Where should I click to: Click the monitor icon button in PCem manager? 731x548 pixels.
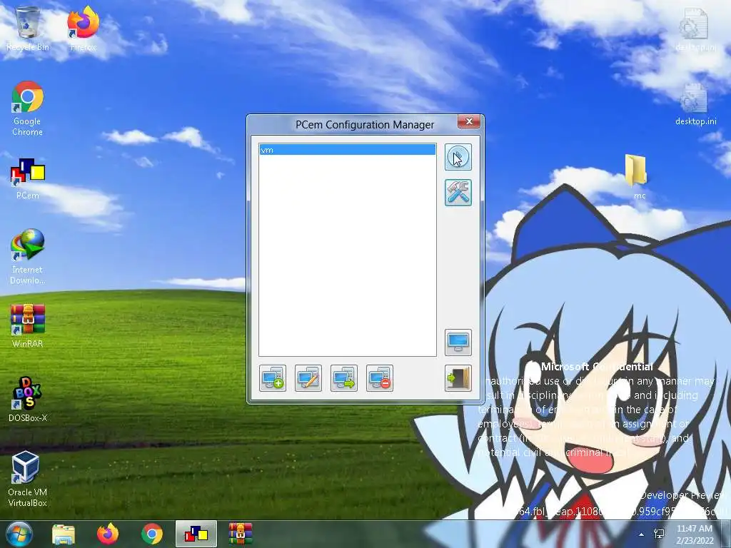[x=458, y=342]
